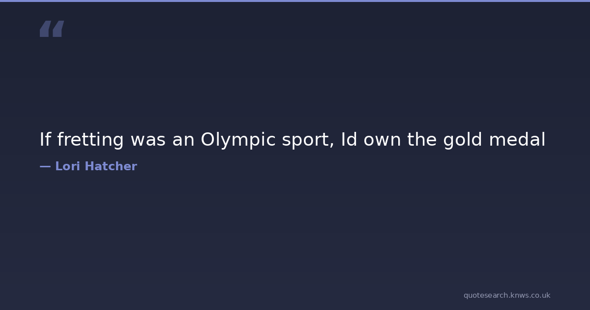Click the surname "Hatcher"
590x310 pixels.
click(x=111, y=166)
